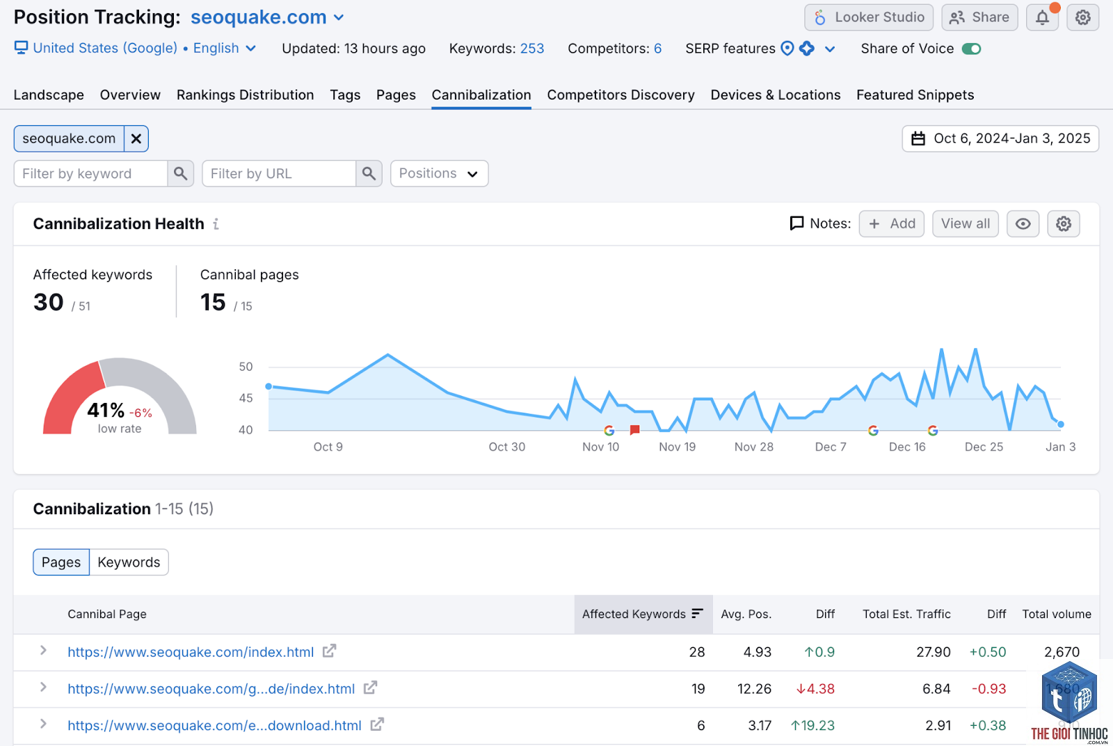Open chart settings gear
Screen dimensions: 1113x746
[x=1063, y=223]
